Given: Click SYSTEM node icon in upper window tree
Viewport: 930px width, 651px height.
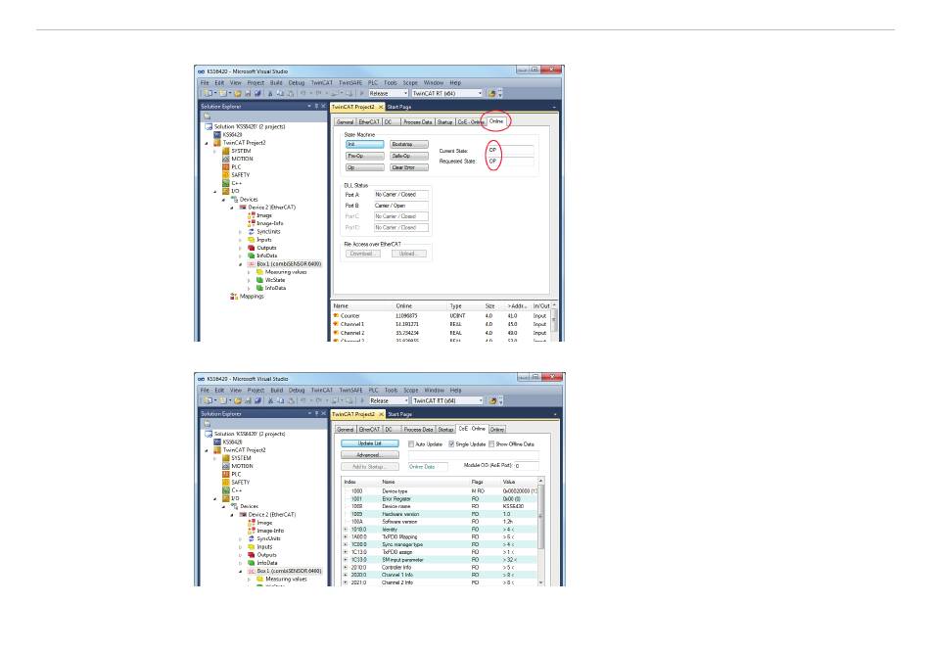Looking at the screenshot, I should pyautogui.click(x=225, y=151).
